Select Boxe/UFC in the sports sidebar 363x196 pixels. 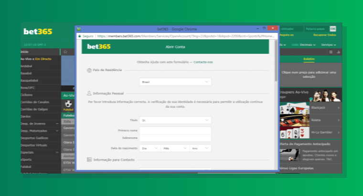[41, 88]
